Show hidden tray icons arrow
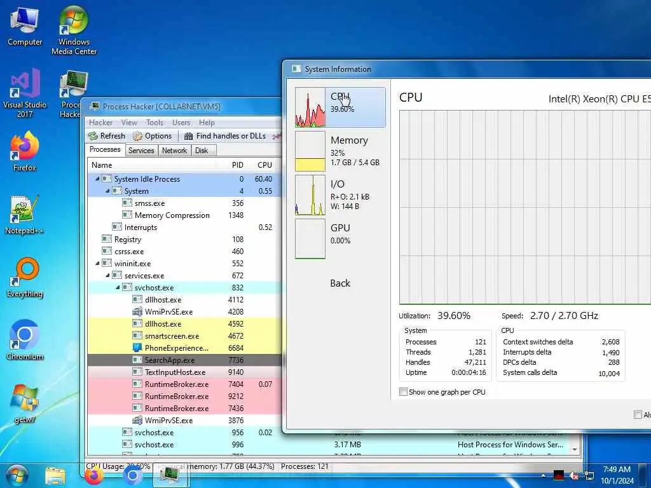 544,475
